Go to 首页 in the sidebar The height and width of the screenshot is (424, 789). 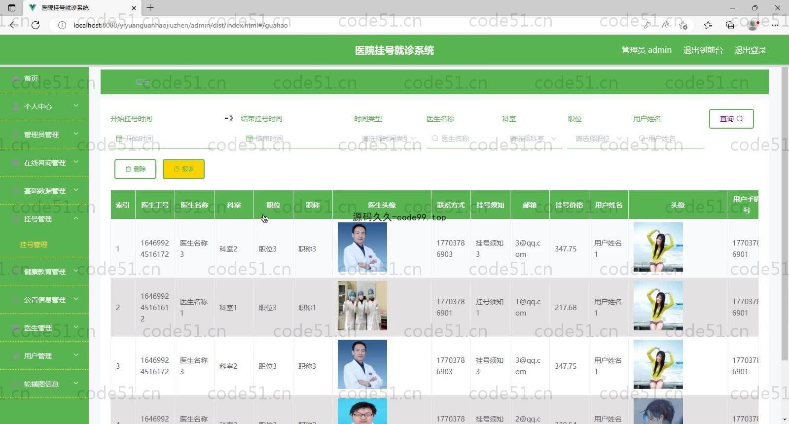tap(44, 78)
